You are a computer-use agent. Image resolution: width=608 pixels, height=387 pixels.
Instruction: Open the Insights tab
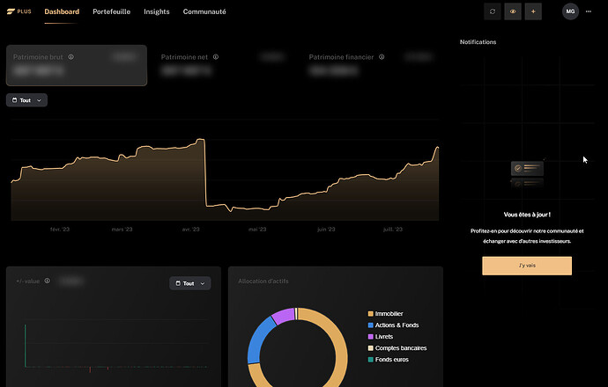[157, 12]
